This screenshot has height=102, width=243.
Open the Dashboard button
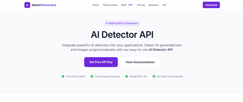[x=211, y=5]
